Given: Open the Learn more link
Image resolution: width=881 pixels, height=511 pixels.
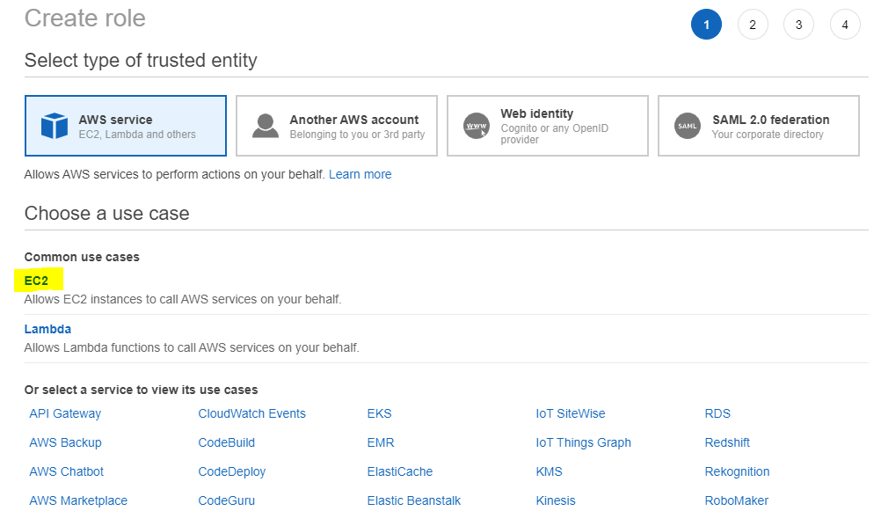Looking at the screenshot, I should pyautogui.click(x=360, y=174).
